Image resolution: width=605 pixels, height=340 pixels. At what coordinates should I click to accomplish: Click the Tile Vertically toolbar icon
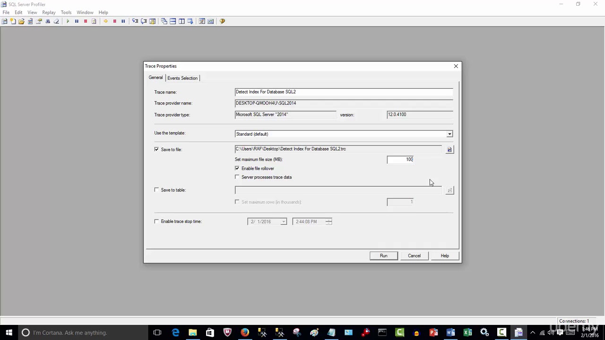coord(181,21)
